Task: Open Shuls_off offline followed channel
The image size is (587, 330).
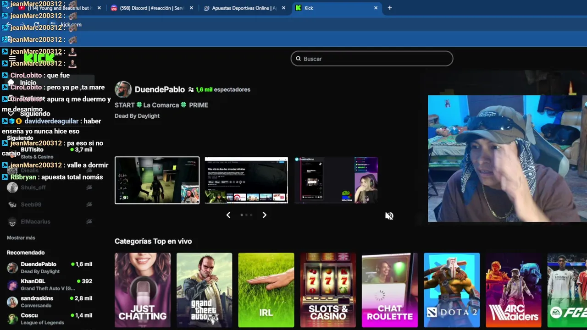Action: (x=50, y=187)
